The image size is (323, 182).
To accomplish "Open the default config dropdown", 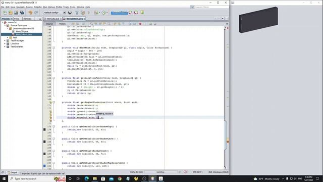I will (55, 13).
